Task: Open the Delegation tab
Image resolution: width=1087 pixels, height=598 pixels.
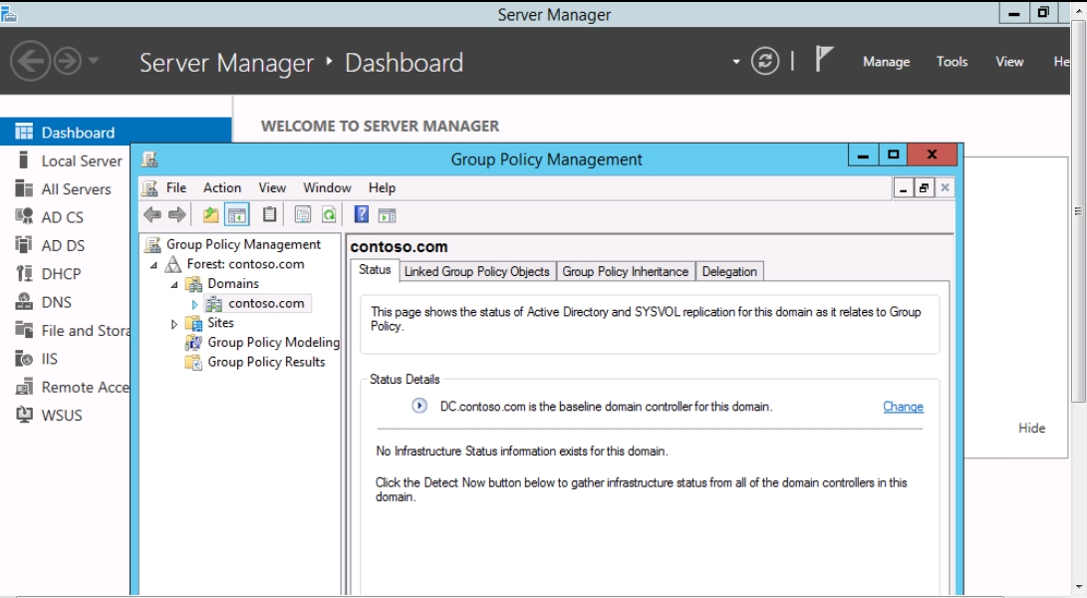Action: 729,271
